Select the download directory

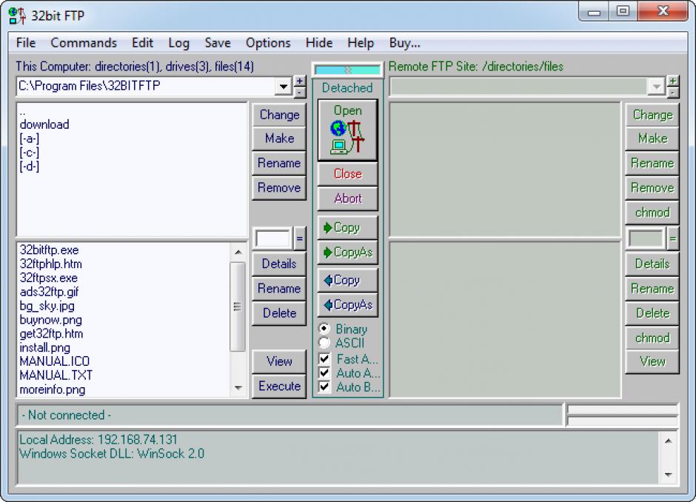[x=44, y=124]
